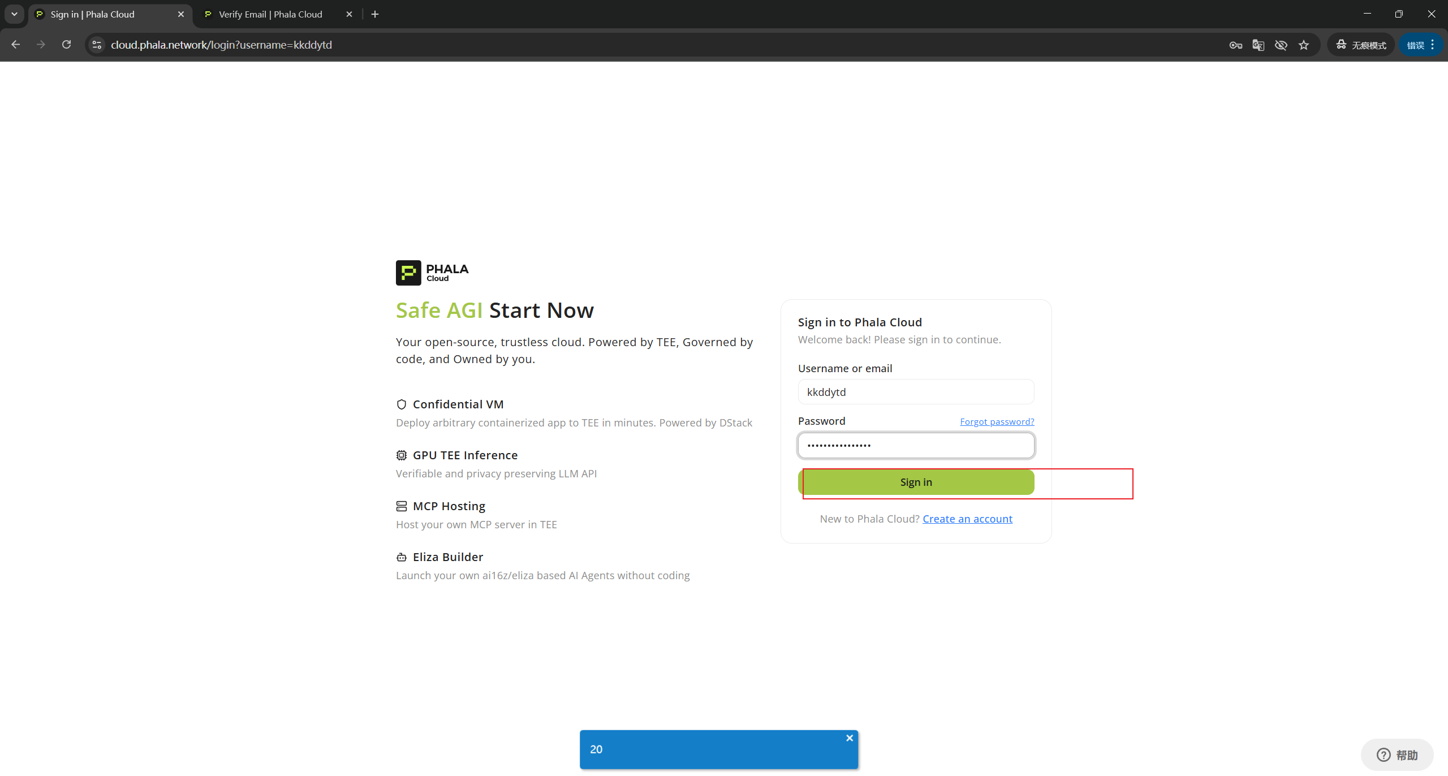View site information icon in address bar
The height and width of the screenshot is (776, 1448).
[x=97, y=45]
